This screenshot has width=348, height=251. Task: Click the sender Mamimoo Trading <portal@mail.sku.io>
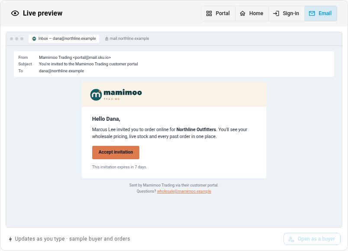[75, 58]
